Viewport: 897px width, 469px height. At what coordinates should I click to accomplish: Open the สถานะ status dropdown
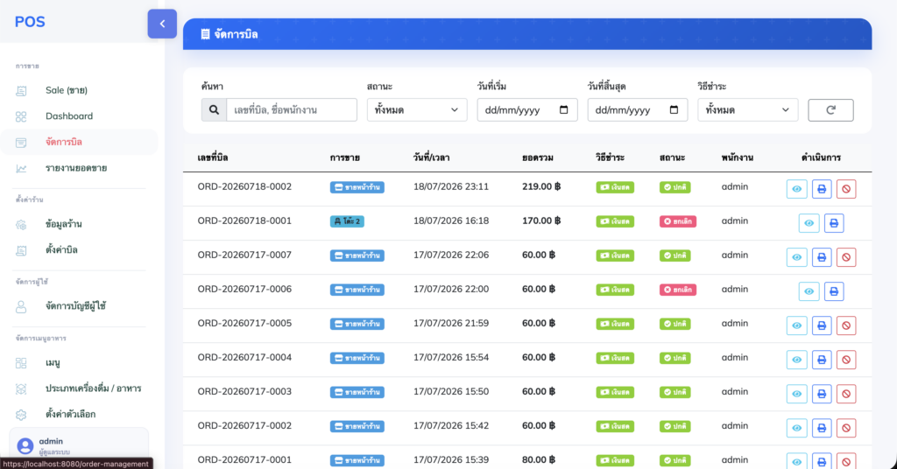(416, 109)
